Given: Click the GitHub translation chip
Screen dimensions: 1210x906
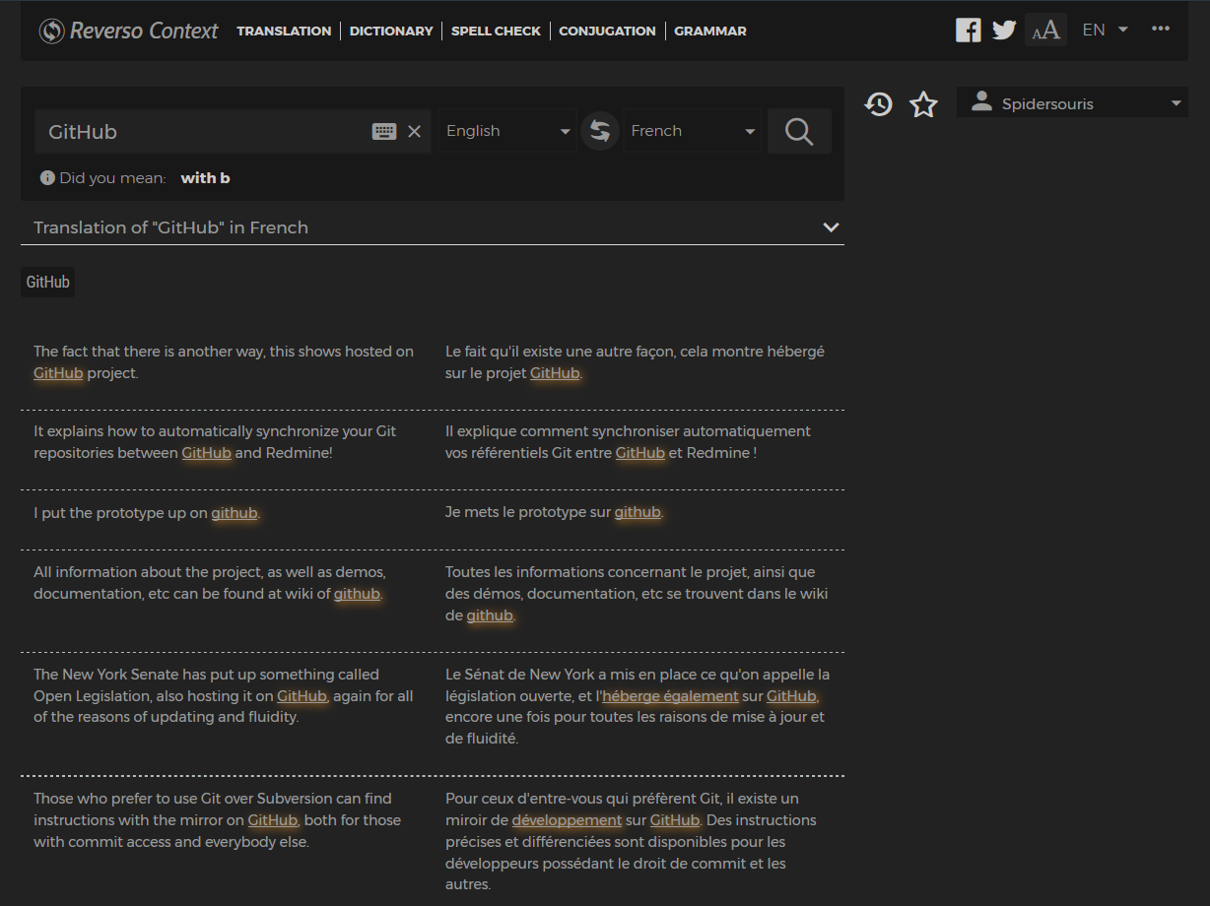Looking at the screenshot, I should tap(47, 282).
